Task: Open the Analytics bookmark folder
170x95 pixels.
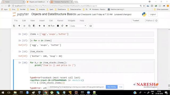Action: pyautogui.click(x=41, y=9)
